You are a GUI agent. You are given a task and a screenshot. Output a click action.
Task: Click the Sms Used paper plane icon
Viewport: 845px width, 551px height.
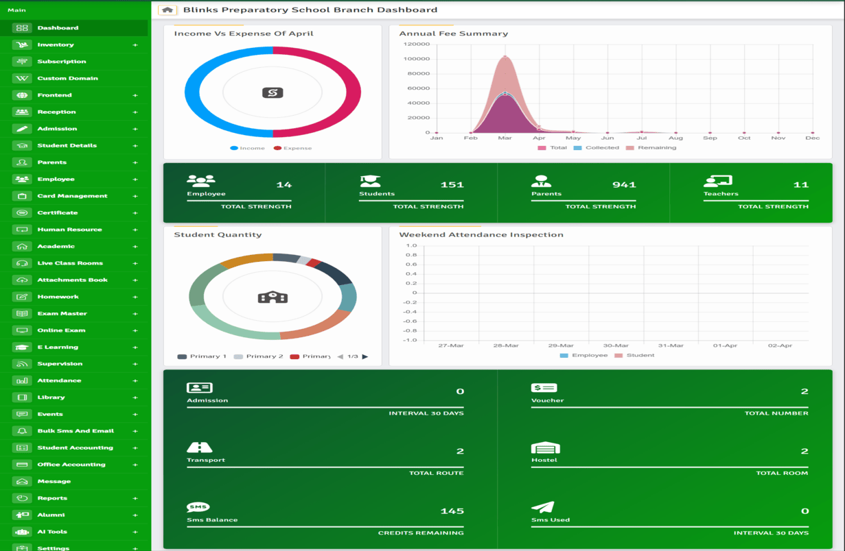coord(542,507)
